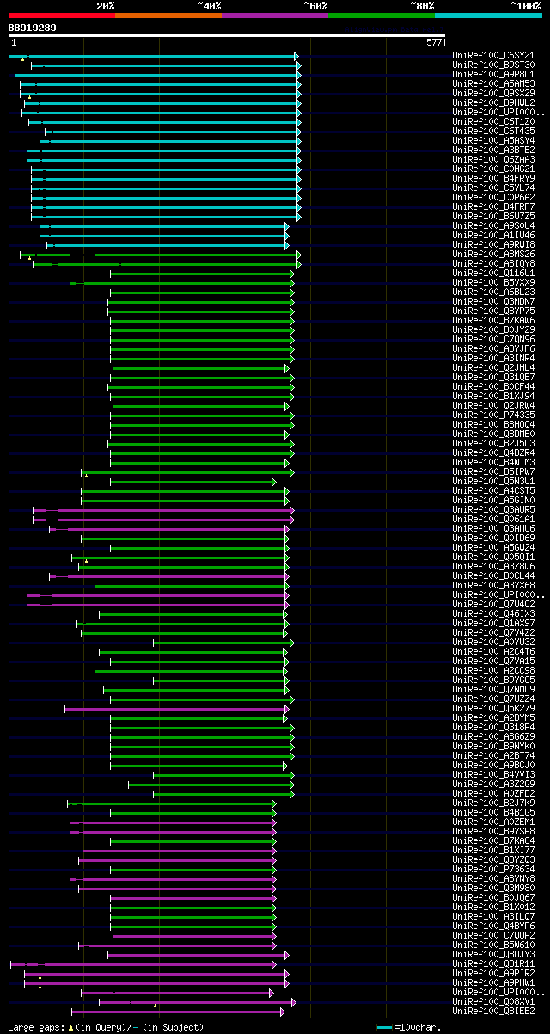
Task: Click UniRef100_Q6ZAA3 label
Action: (x=495, y=159)
